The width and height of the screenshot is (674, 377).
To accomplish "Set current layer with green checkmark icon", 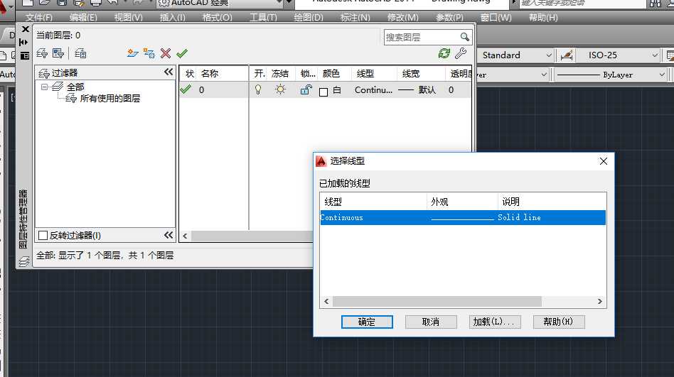I will (x=182, y=53).
